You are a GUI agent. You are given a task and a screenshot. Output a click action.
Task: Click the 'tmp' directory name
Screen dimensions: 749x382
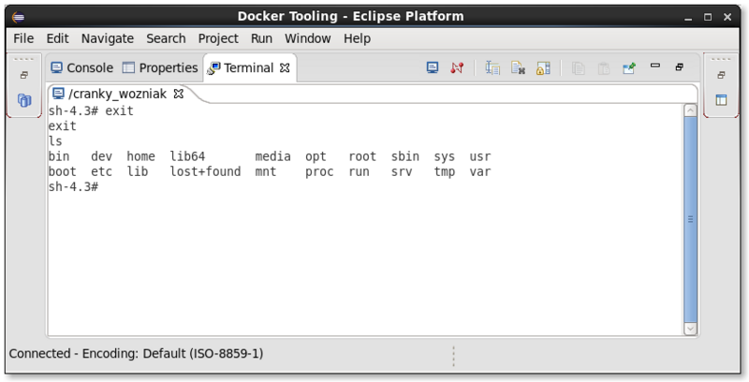tap(444, 172)
